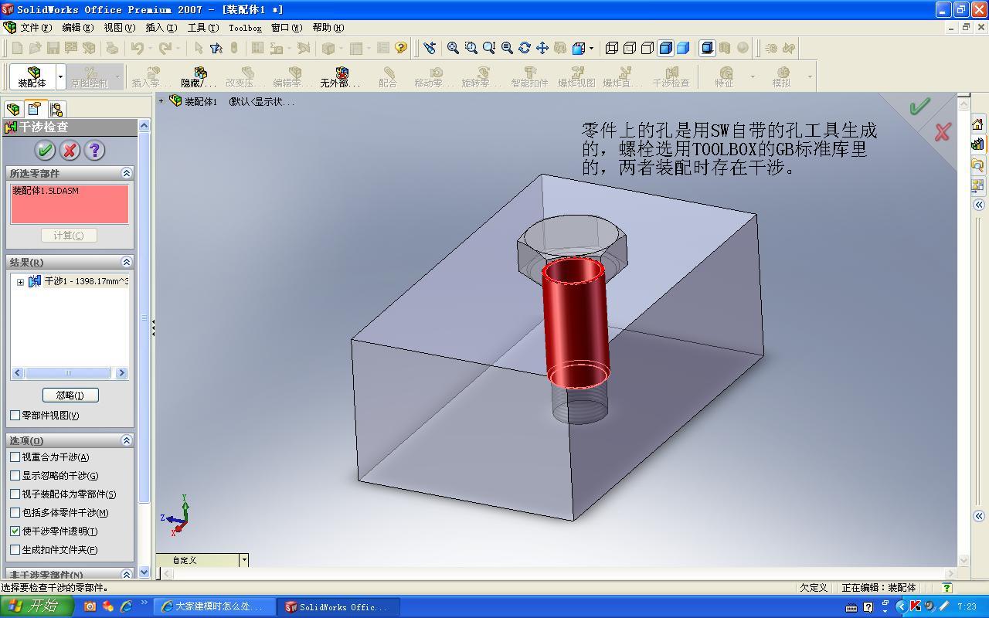Viewport: 989px width, 618px height.
Task: Toggle Shadows in Shaded Mode
Action: pos(707,48)
